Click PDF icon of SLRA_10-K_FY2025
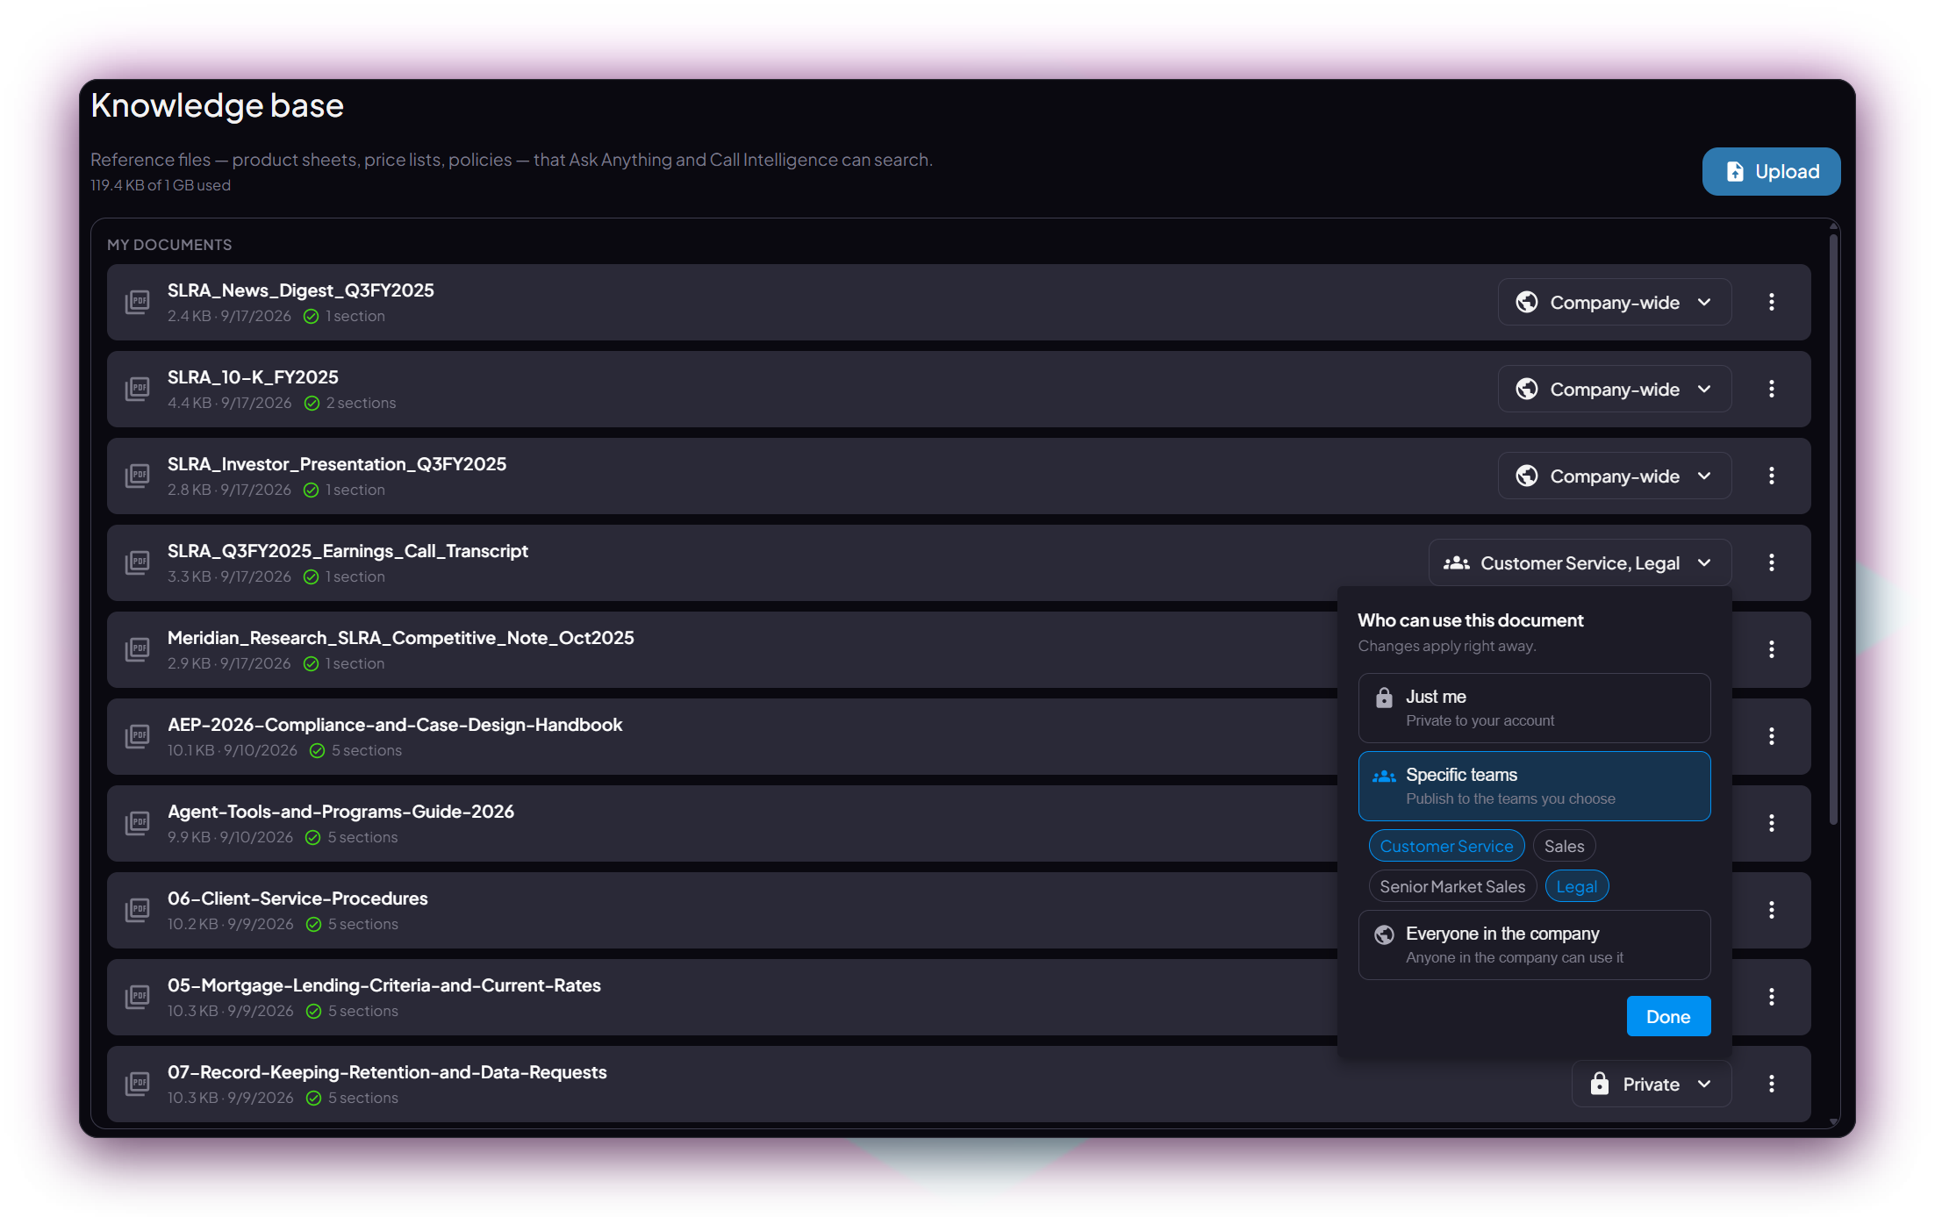Image resolution: width=1935 pixels, height=1217 pixels. pyautogui.click(x=138, y=389)
